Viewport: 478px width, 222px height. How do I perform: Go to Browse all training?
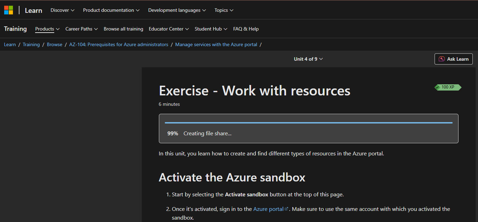[123, 29]
